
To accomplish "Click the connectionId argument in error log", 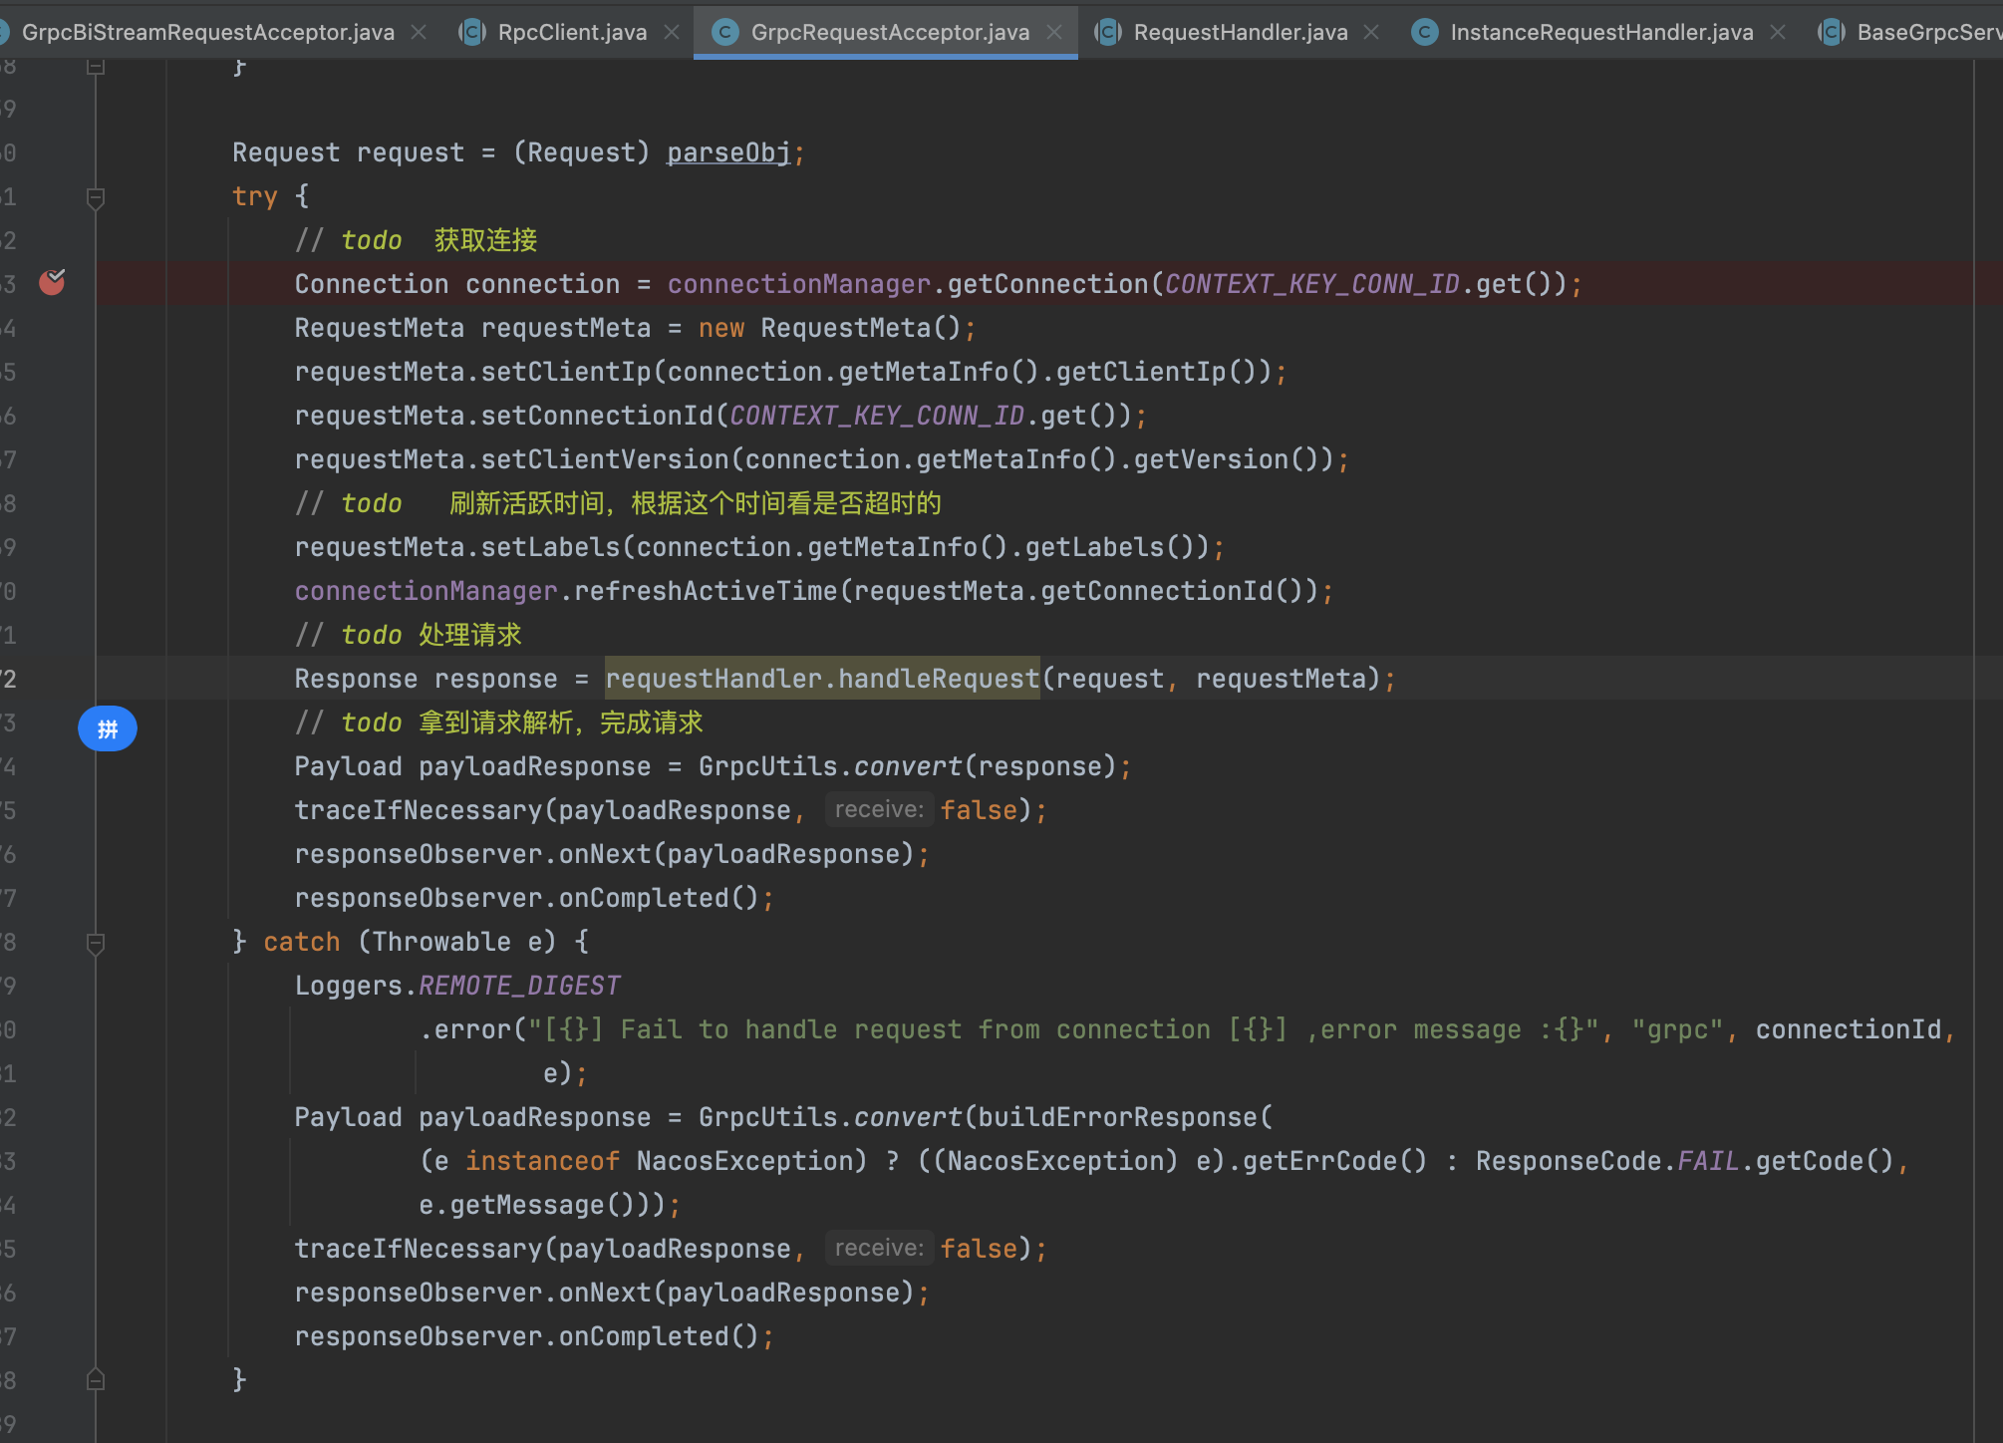I will 1849,1029.
